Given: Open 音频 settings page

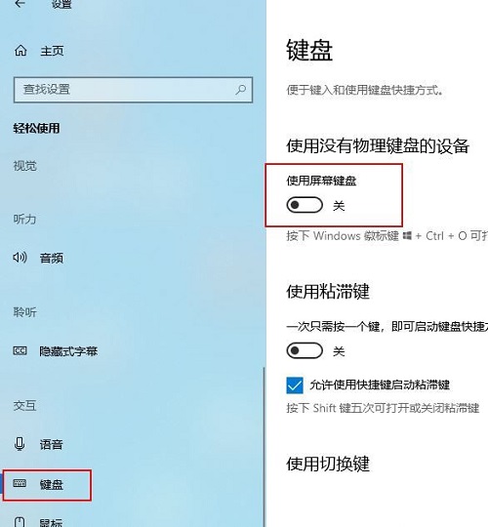Looking at the screenshot, I should (52, 258).
